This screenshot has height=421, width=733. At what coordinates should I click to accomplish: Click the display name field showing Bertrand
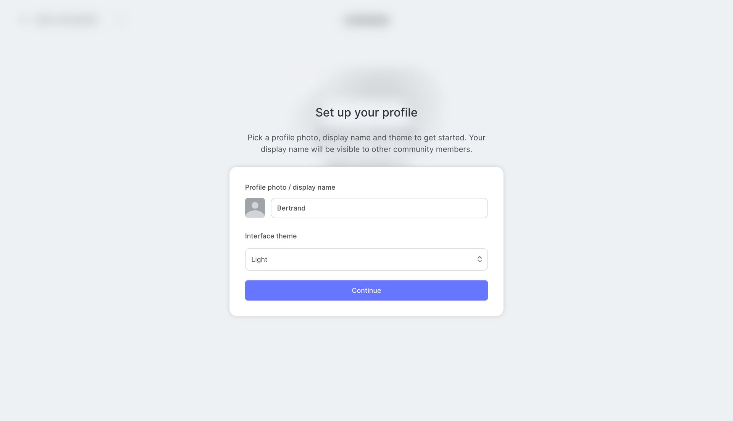point(379,208)
